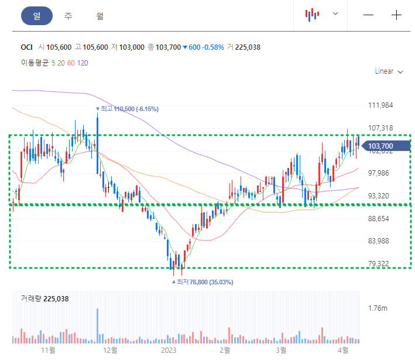Click the 107,318 price axis label
The height and width of the screenshot is (361, 415).
[x=380, y=128]
